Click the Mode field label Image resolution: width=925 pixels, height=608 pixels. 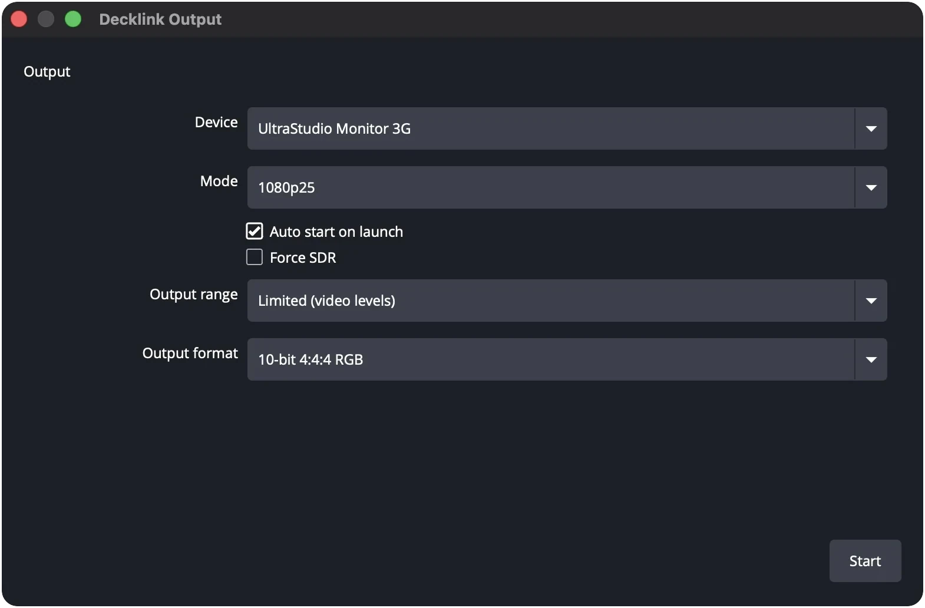[219, 181]
